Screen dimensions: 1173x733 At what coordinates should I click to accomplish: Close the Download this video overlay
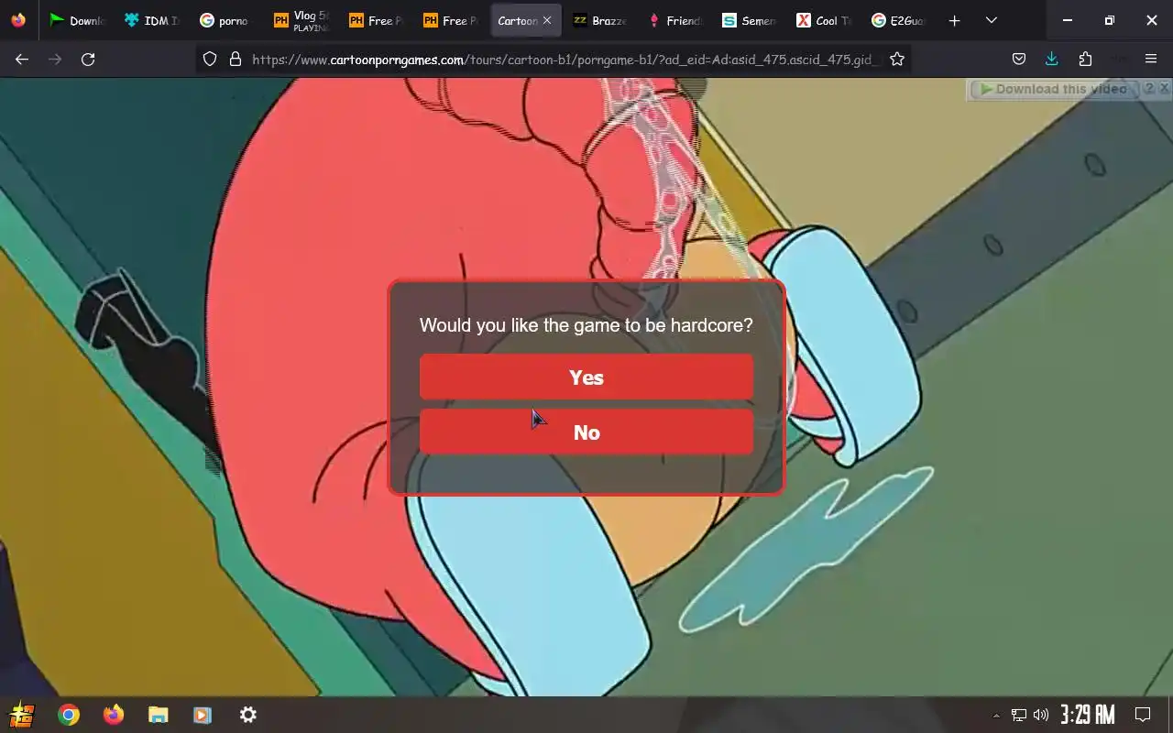click(1164, 88)
